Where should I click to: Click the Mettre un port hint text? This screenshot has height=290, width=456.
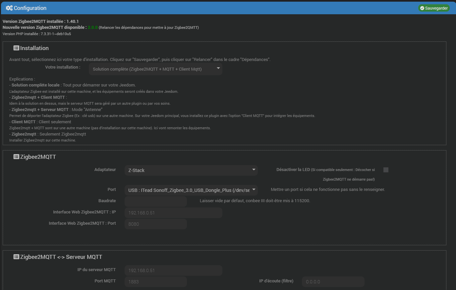(328, 190)
